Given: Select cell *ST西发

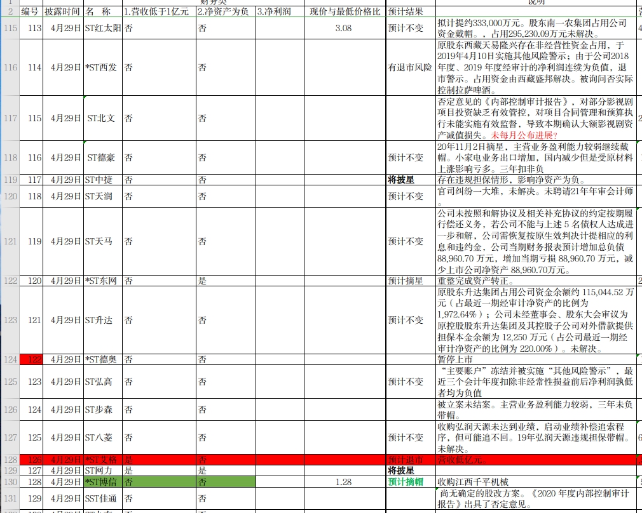Looking at the screenshot, I should click(x=103, y=67).
